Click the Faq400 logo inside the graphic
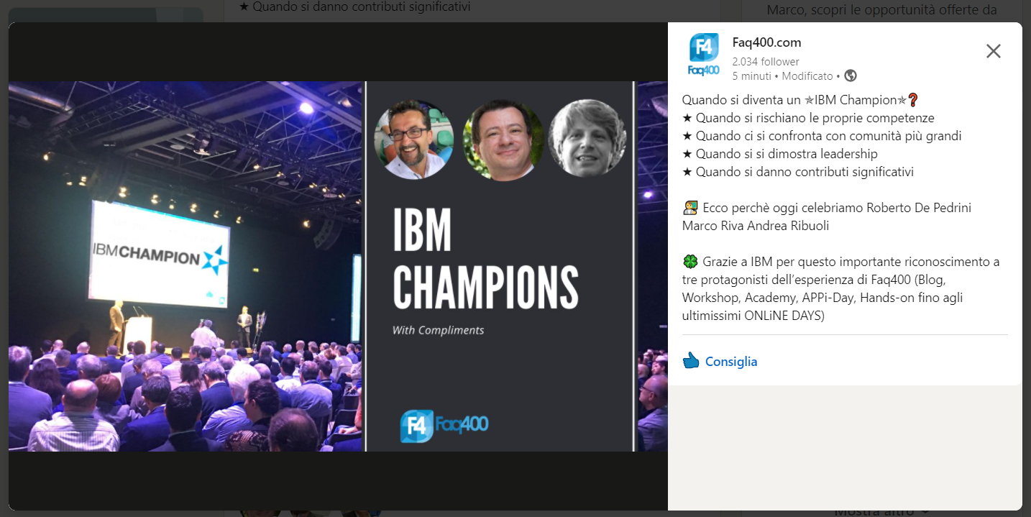Screen dimensions: 1031x517 [444, 426]
